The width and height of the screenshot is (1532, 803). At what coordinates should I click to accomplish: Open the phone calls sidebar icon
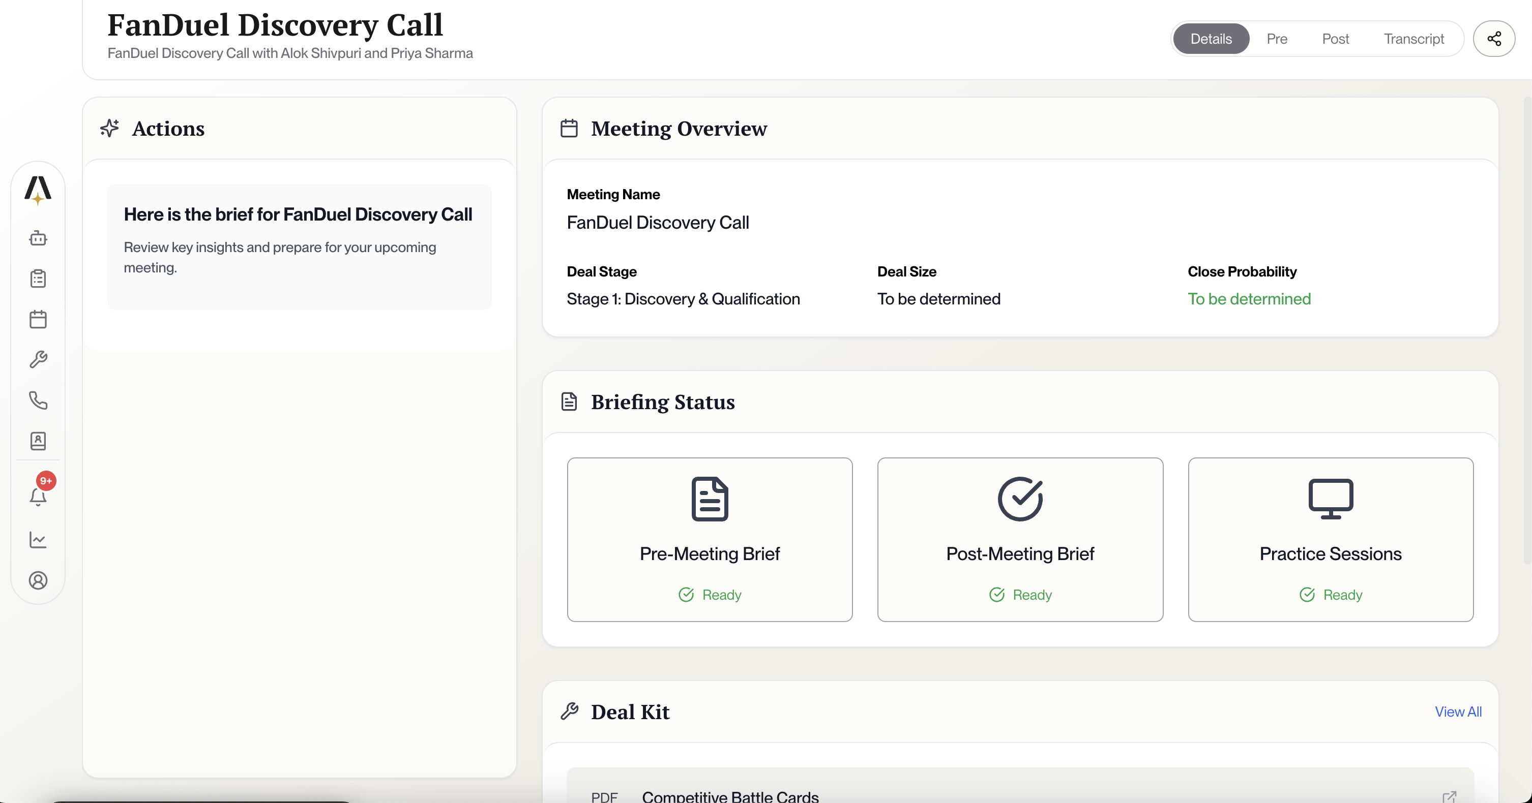click(38, 400)
